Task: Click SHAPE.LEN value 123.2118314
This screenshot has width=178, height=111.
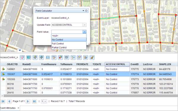Action: [x=166, y=84]
